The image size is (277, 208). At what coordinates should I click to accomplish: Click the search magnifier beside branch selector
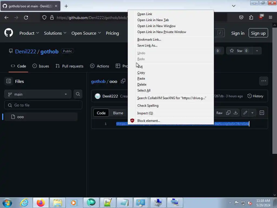point(78,94)
